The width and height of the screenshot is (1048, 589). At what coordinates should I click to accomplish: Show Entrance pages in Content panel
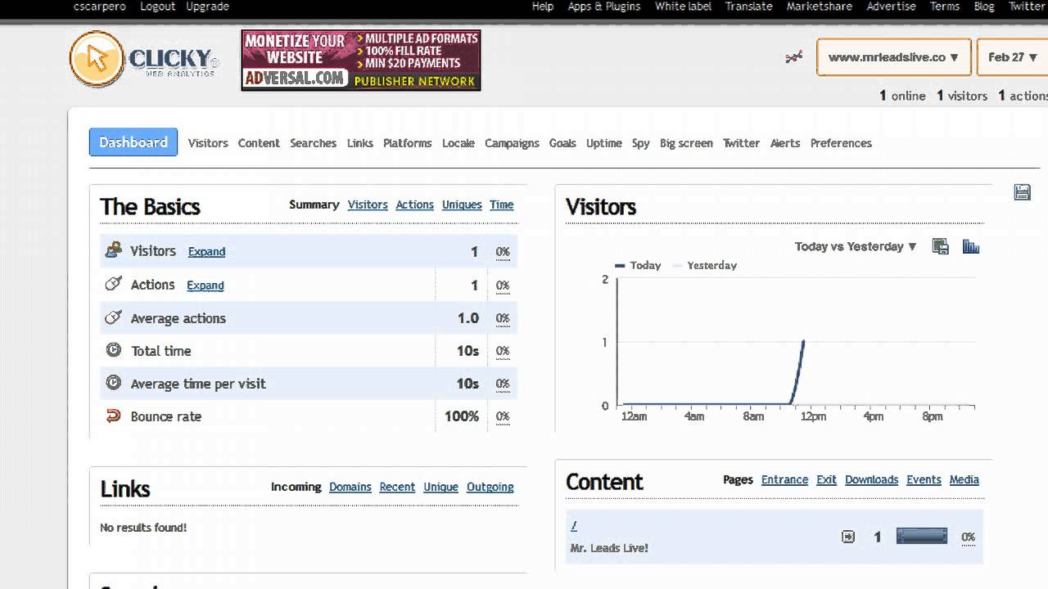click(x=784, y=480)
